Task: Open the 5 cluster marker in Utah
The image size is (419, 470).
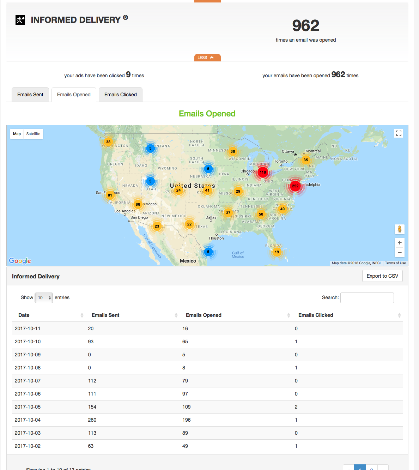Action: point(150,181)
